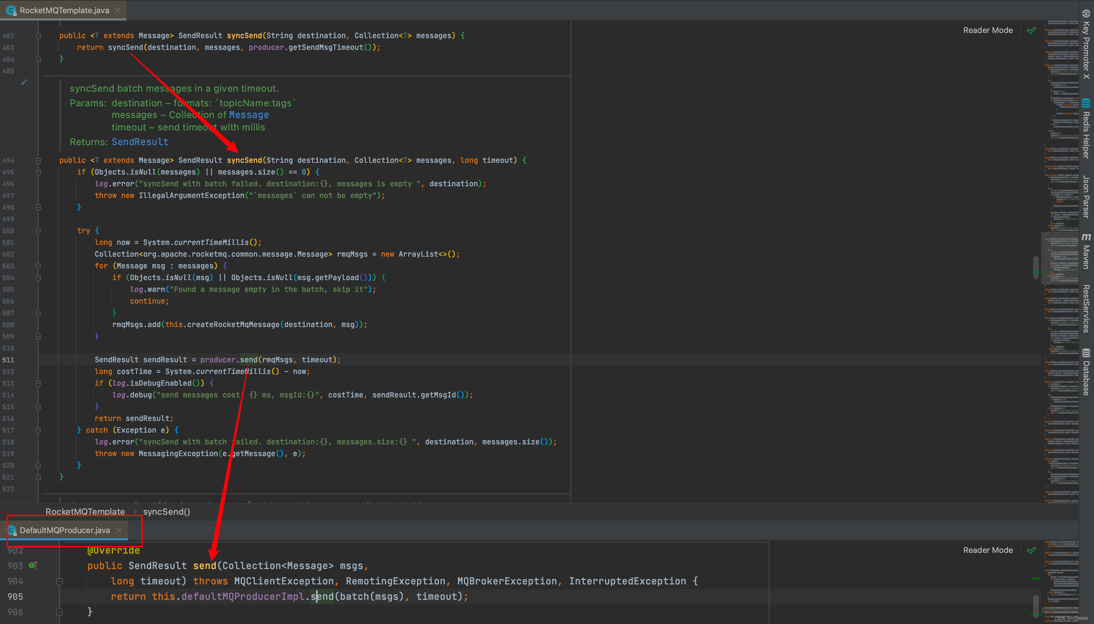
Task: Click the code minimap of the lower editor
Action: 1061,582
